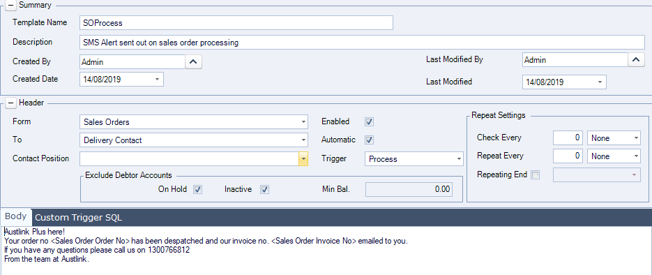Click the Repeat Every number field

click(568, 156)
